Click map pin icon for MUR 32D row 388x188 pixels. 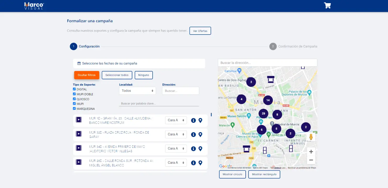point(200,134)
